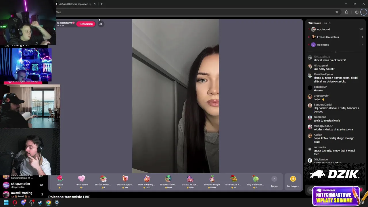This screenshot has width=368, height=207.
Task: Bookmark this page with star icon
Action: coord(337,12)
